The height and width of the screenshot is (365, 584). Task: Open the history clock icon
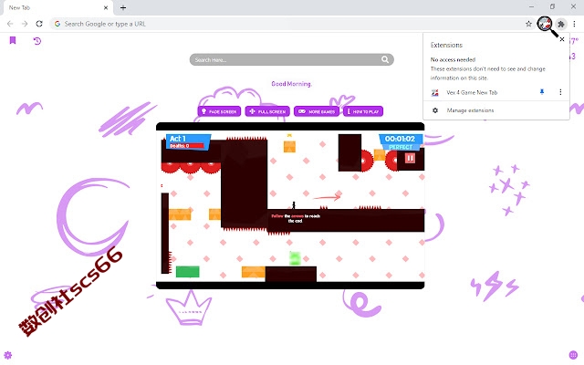36,40
